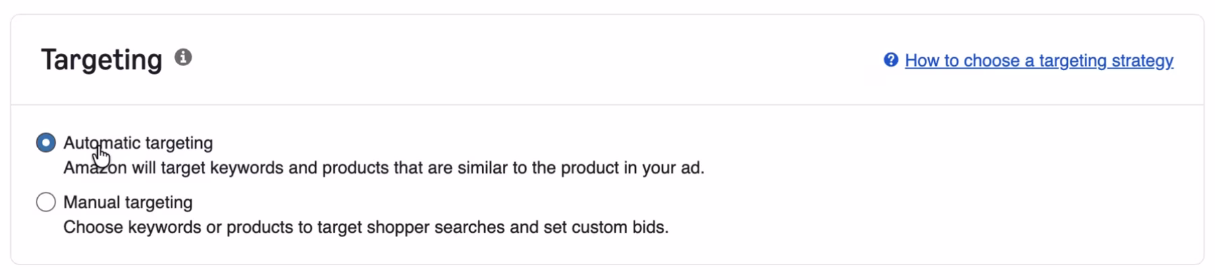Click the "Manual targeting" label text
Screen dimensions: 1215x280
click(128, 202)
